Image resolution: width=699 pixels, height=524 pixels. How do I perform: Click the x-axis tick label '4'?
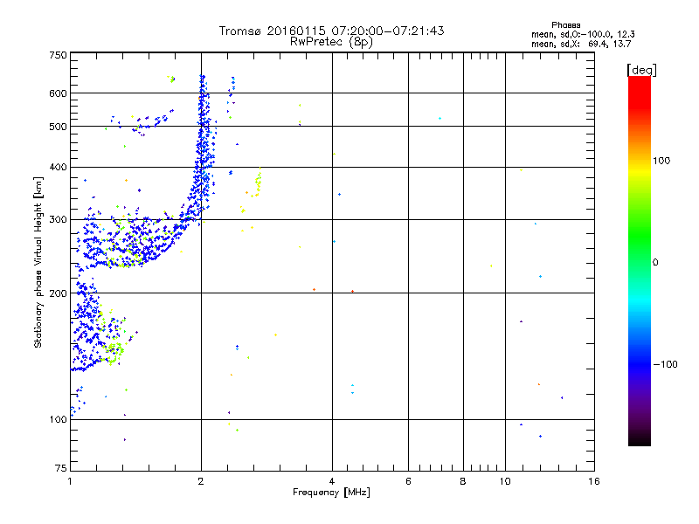click(x=332, y=481)
